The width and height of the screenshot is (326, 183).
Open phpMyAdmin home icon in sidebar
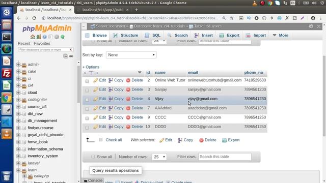tap(33, 37)
